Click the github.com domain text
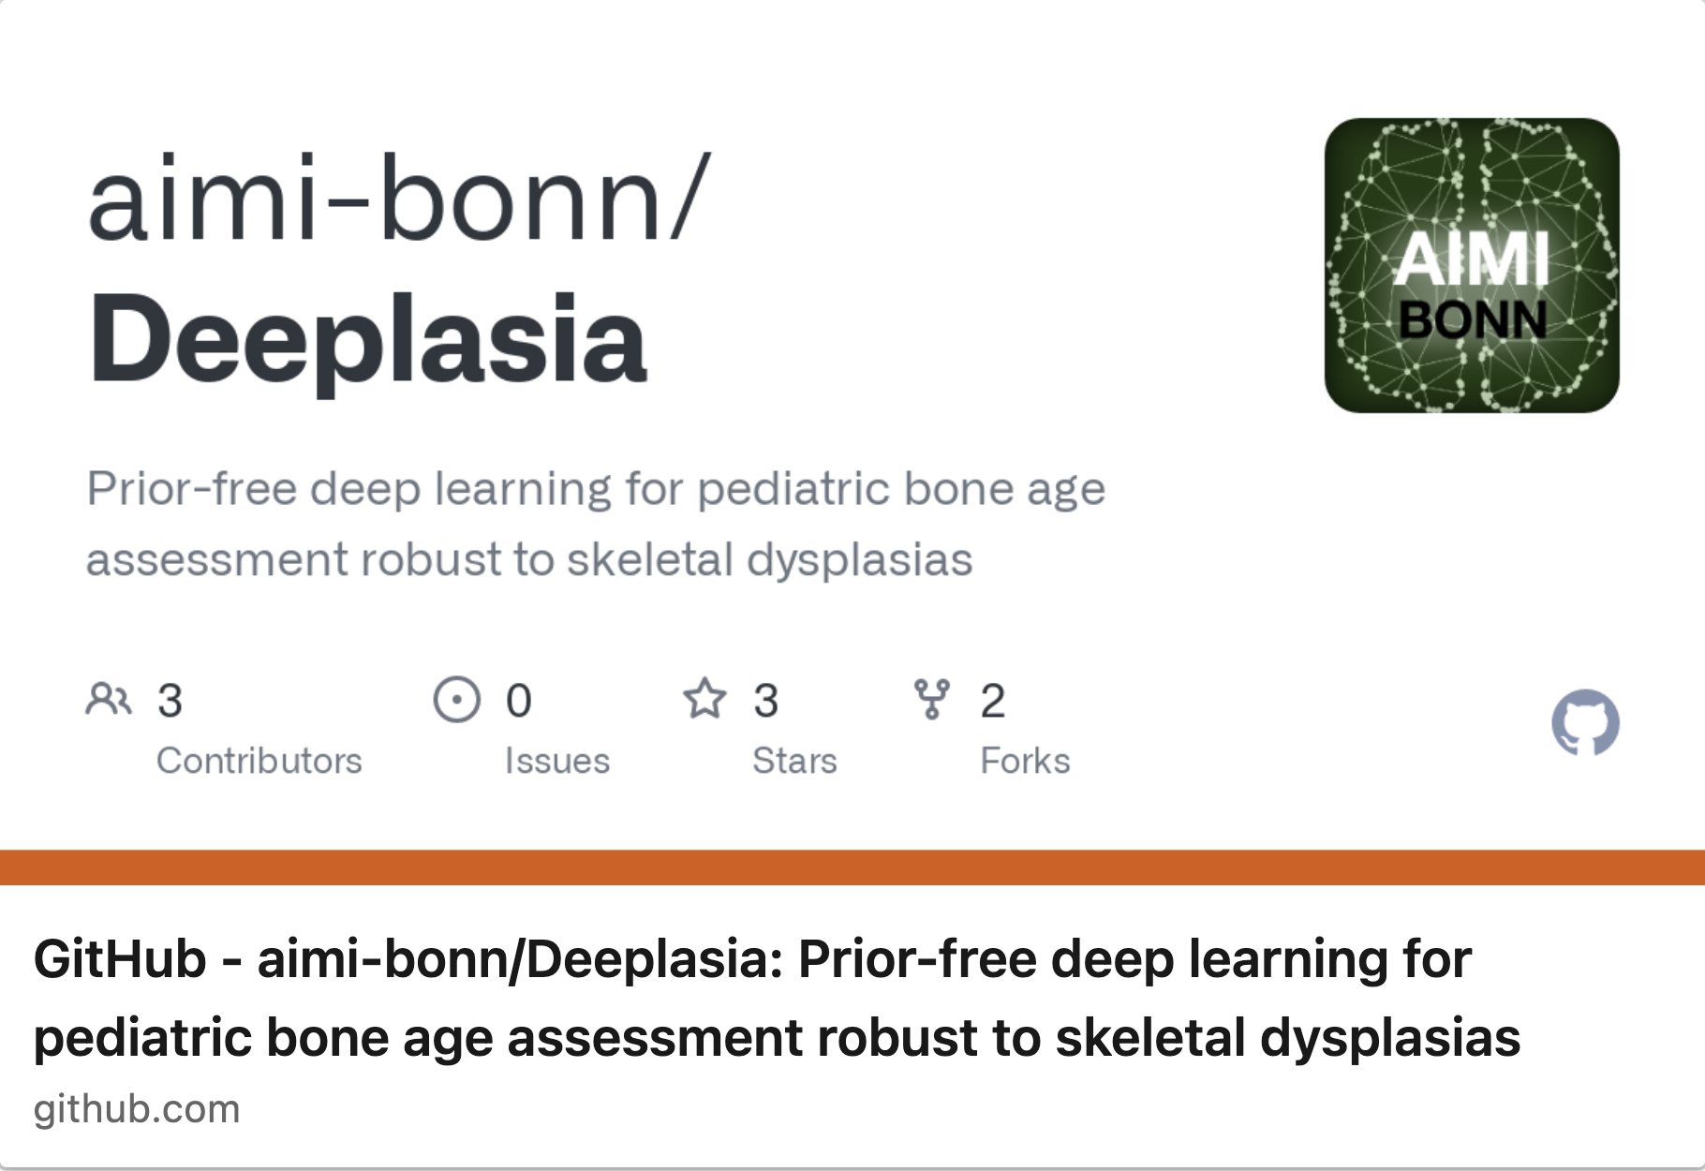Image resolution: width=1705 pixels, height=1171 pixels. coord(137,1110)
